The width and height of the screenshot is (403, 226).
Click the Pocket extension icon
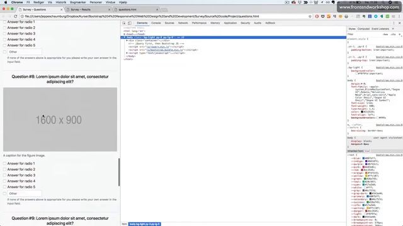click(x=323, y=16)
